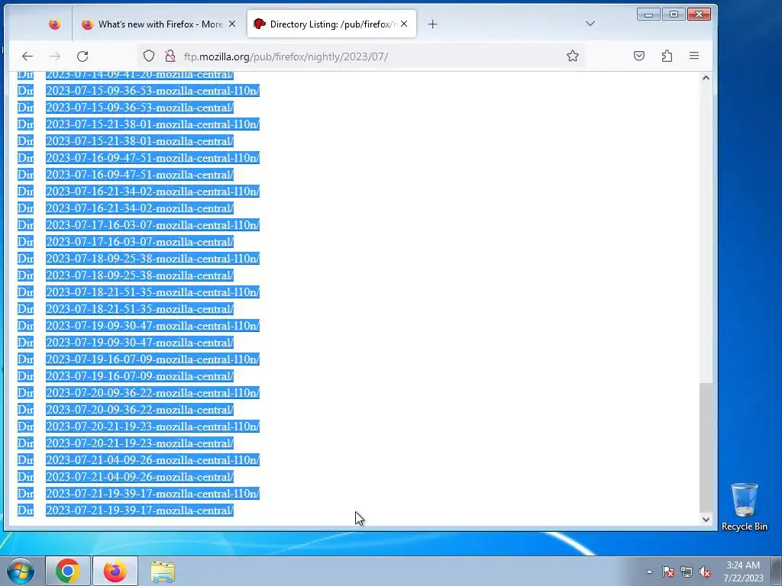This screenshot has width=782, height=586.
Task: Switch to the pinned Firefox tab
Action: click(x=54, y=24)
